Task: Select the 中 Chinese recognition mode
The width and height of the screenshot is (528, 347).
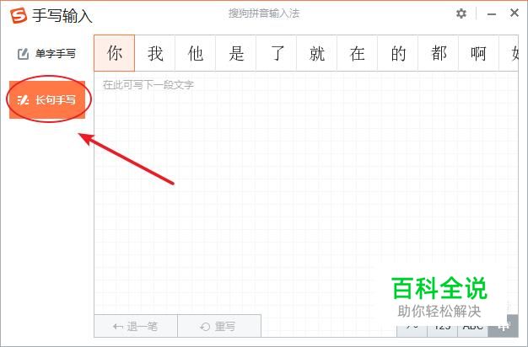Action: pyautogui.click(x=503, y=326)
